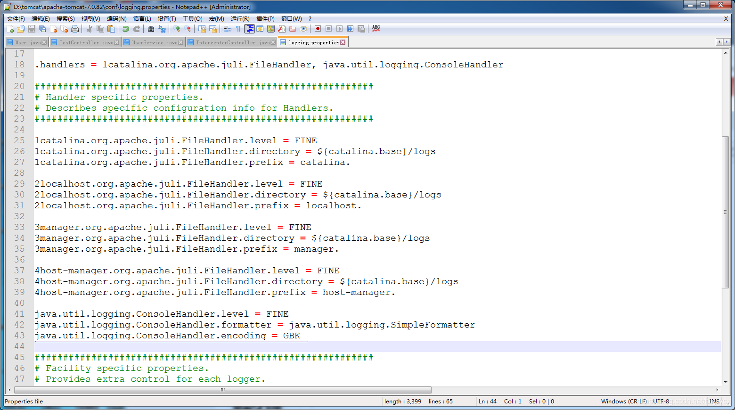Click the Print toolbar icon
The height and width of the screenshot is (410, 735).
click(75, 29)
